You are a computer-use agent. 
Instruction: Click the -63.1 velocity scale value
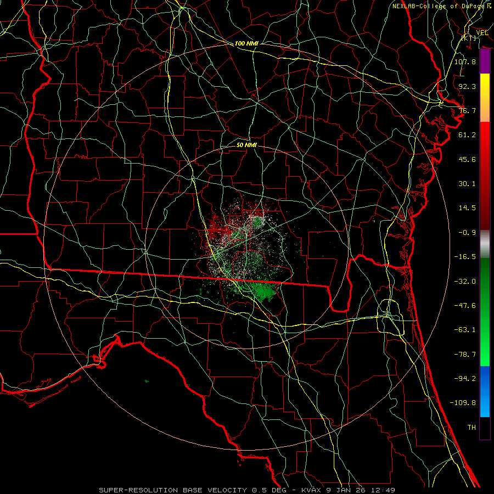(x=465, y=330)
